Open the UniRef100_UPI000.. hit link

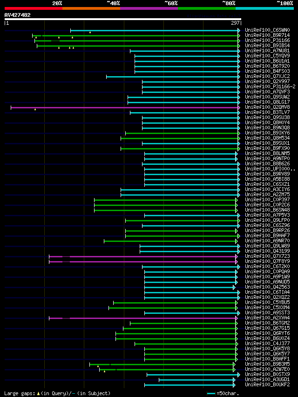coord(270,169)
